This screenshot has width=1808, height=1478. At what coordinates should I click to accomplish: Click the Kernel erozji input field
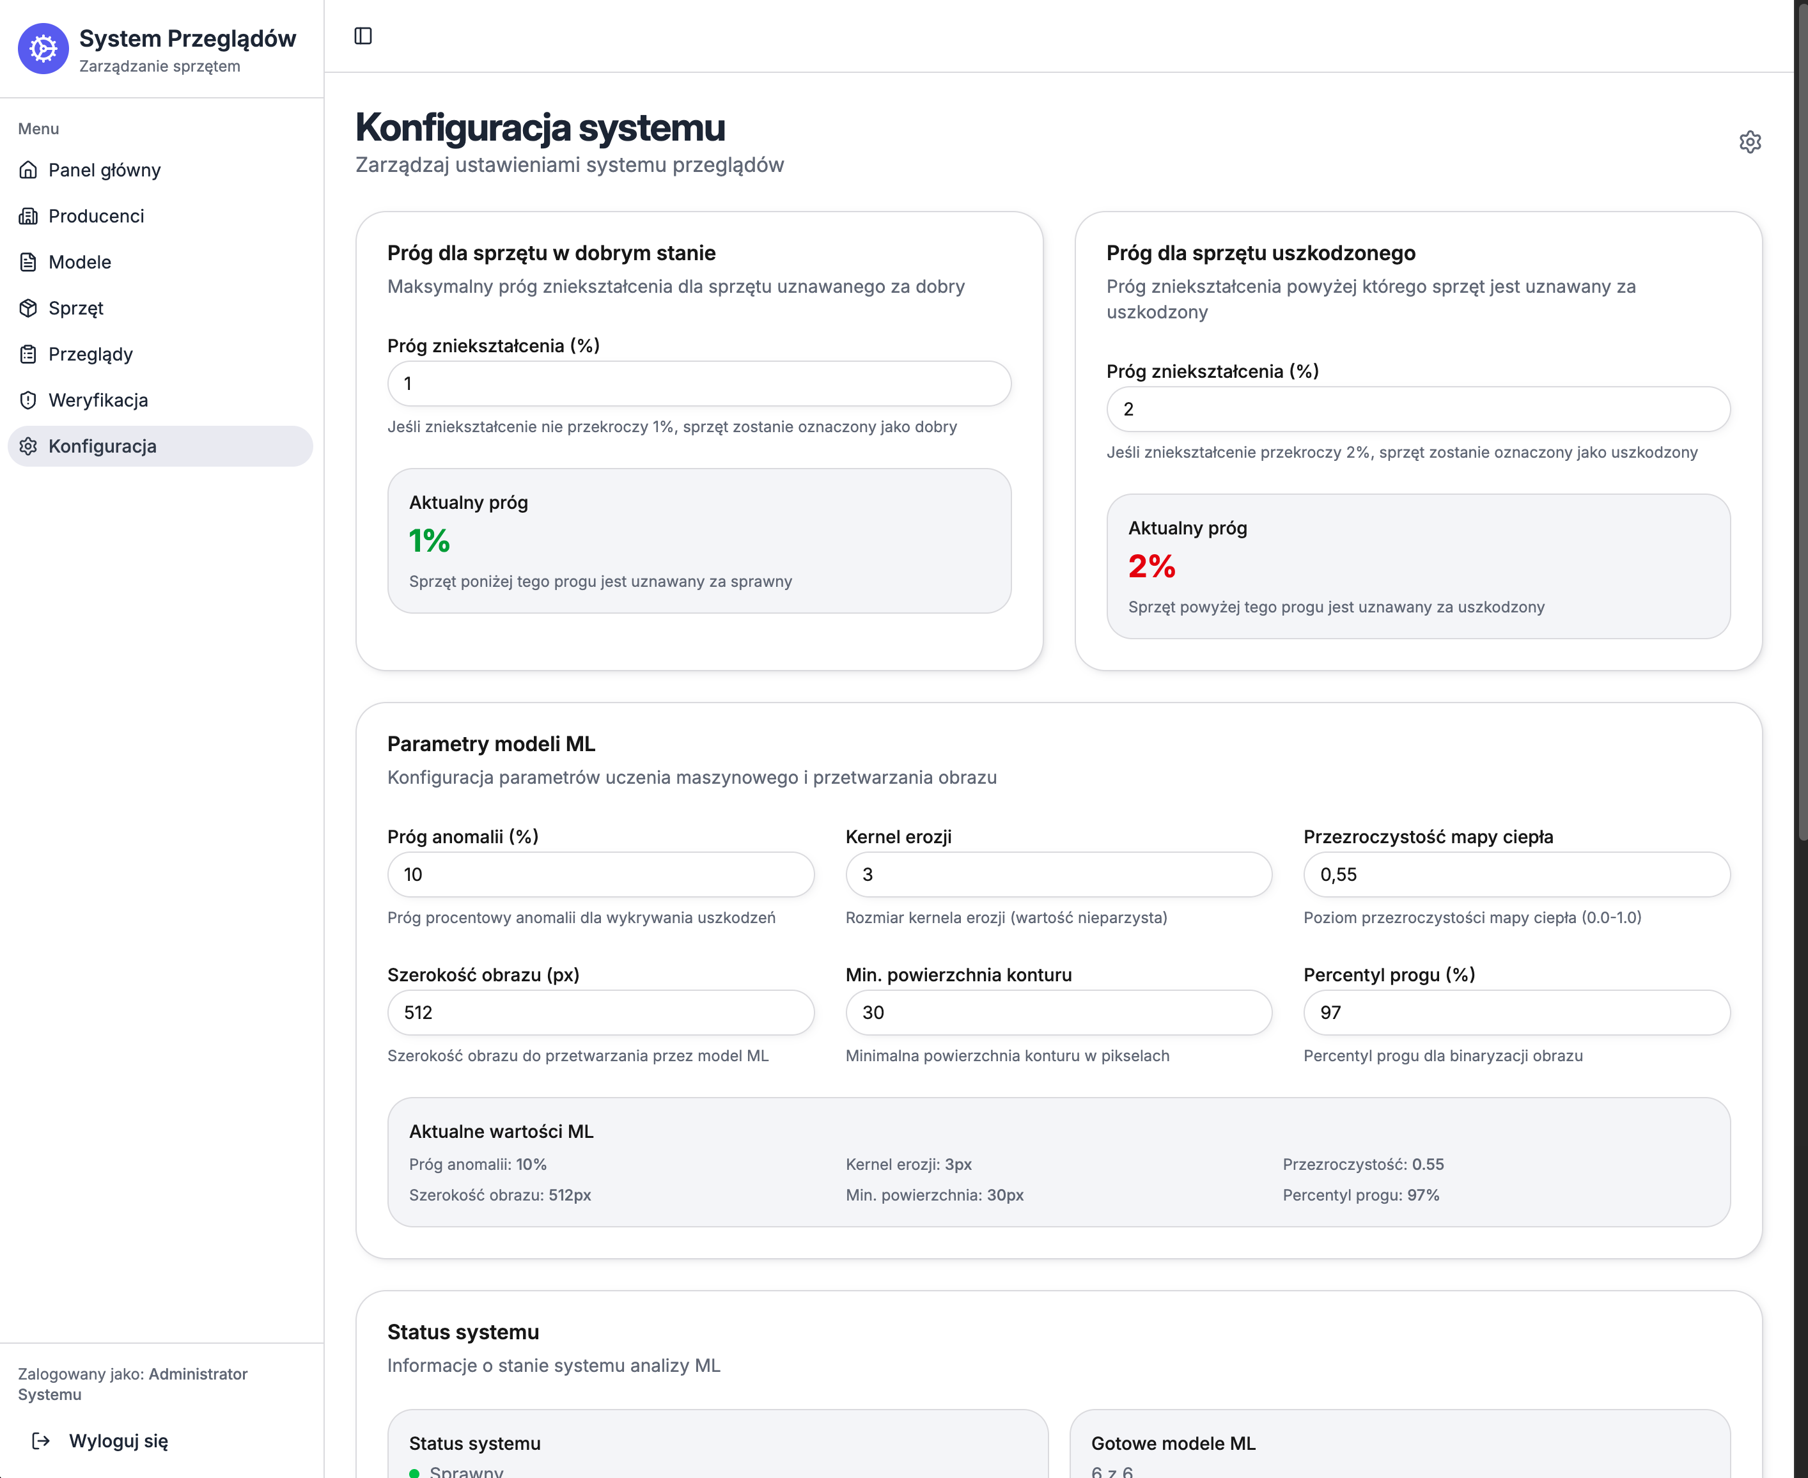point(1058,875)
